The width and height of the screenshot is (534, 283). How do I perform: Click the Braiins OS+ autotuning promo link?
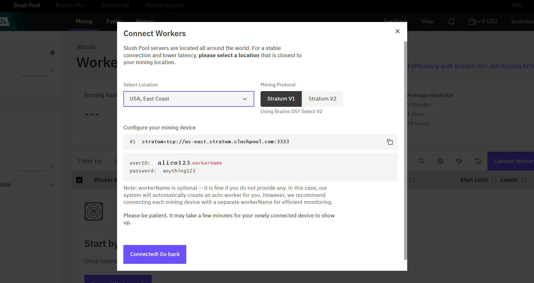click(x=470, y=66)
